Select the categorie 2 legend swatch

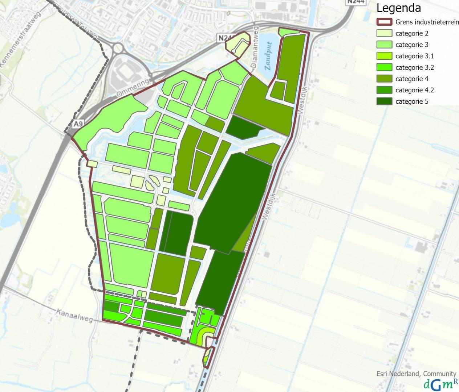point(384,33)
